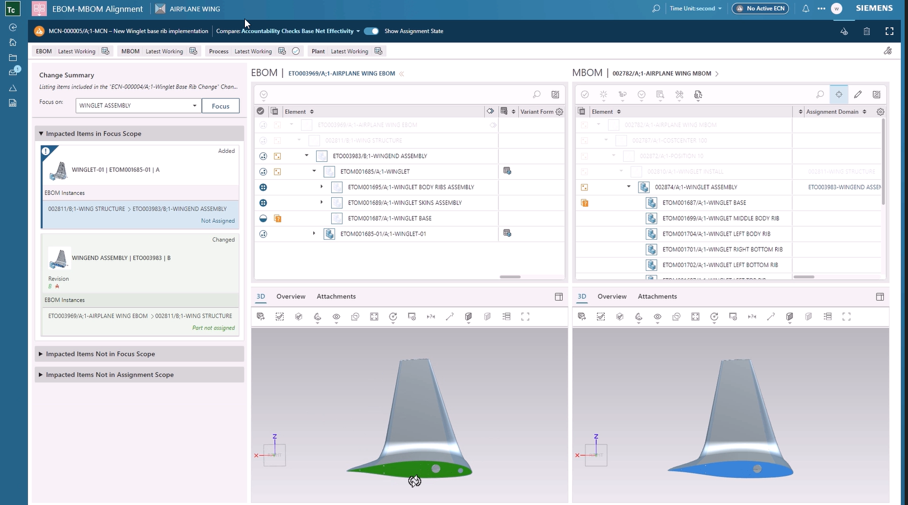Collapse the WINGEND ASSEMBLY tree node
Screen dimensions: 908x505
click(x=307, y=156)
